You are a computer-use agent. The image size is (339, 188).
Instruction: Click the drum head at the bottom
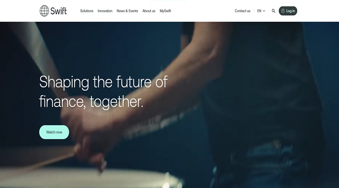[x=91, y=178]
